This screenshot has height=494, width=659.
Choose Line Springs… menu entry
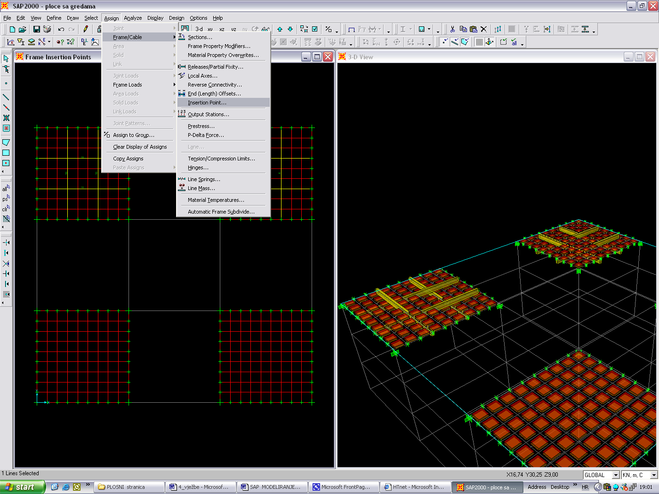[x=223, y=179]
